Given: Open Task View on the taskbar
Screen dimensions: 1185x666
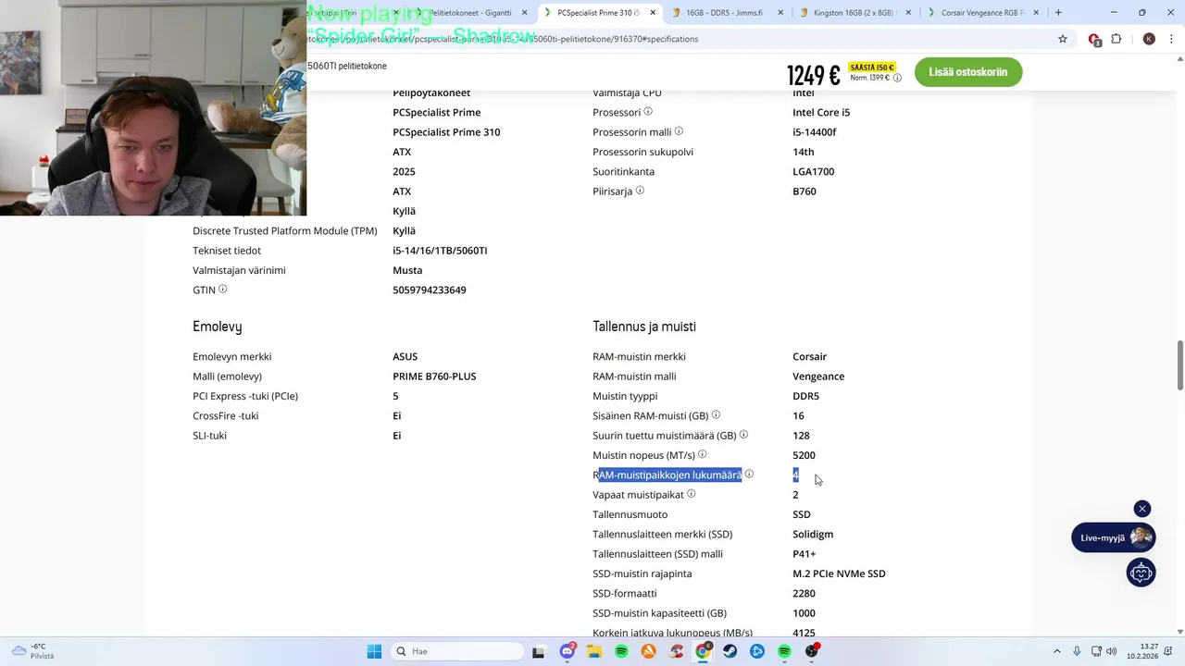Looking at the screenshot, I should click(x=539, y=651).
